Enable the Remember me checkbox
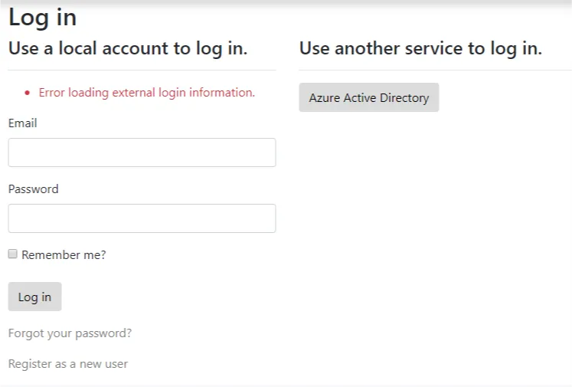572x387 pixels. pyautogui.click(x=13, y=254)
